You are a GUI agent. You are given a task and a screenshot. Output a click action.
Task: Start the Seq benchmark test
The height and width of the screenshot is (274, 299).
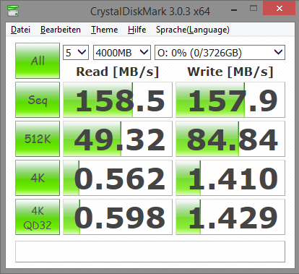(38, 100)
